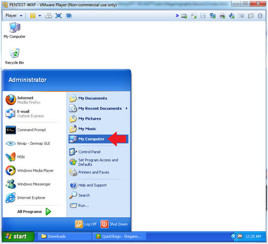The height and width of the screenshot is (244, 268).
Task: Open My Documents folder
Action: point(98,98)
